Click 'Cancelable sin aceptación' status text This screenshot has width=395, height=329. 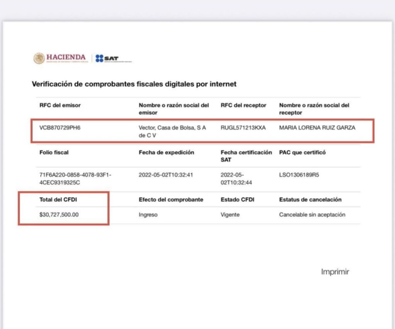coord(312,215)
